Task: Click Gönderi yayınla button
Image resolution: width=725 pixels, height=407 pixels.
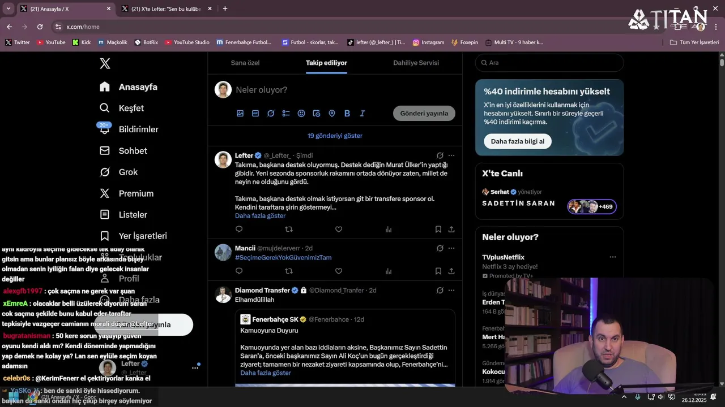Action: click(424, 113)
